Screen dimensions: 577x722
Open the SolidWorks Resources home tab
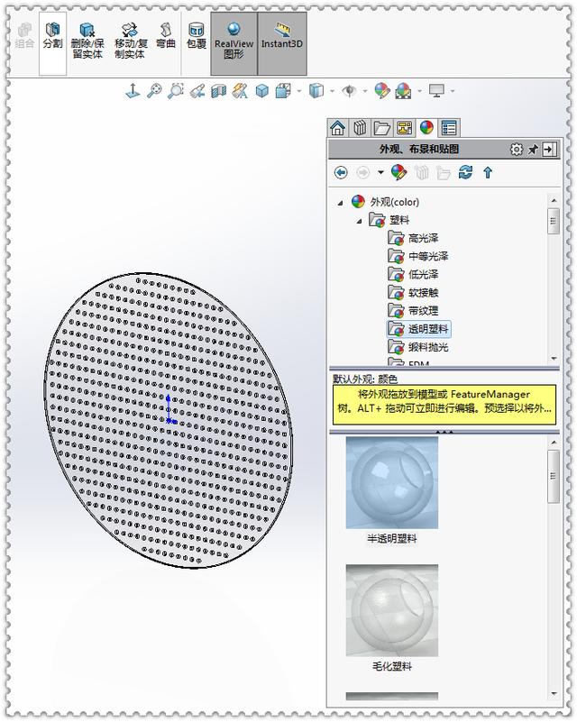(x=337, y=128)
